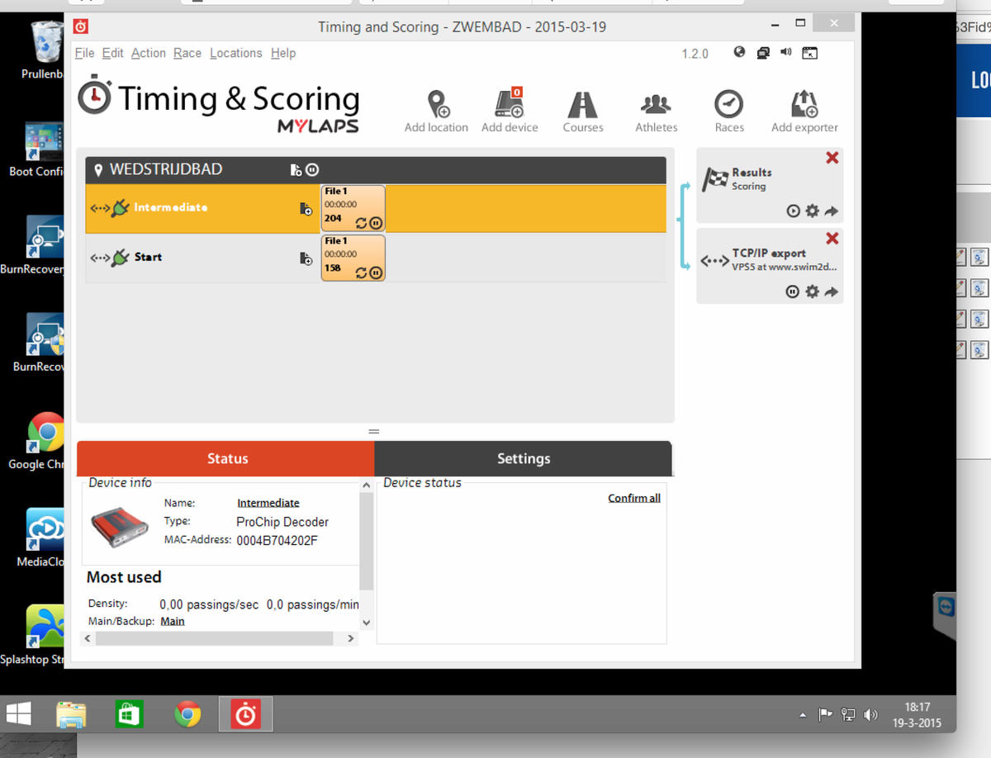Open File Explorer from the taskbar
Viewport: 991px width, 758px height.
[72, 715]
